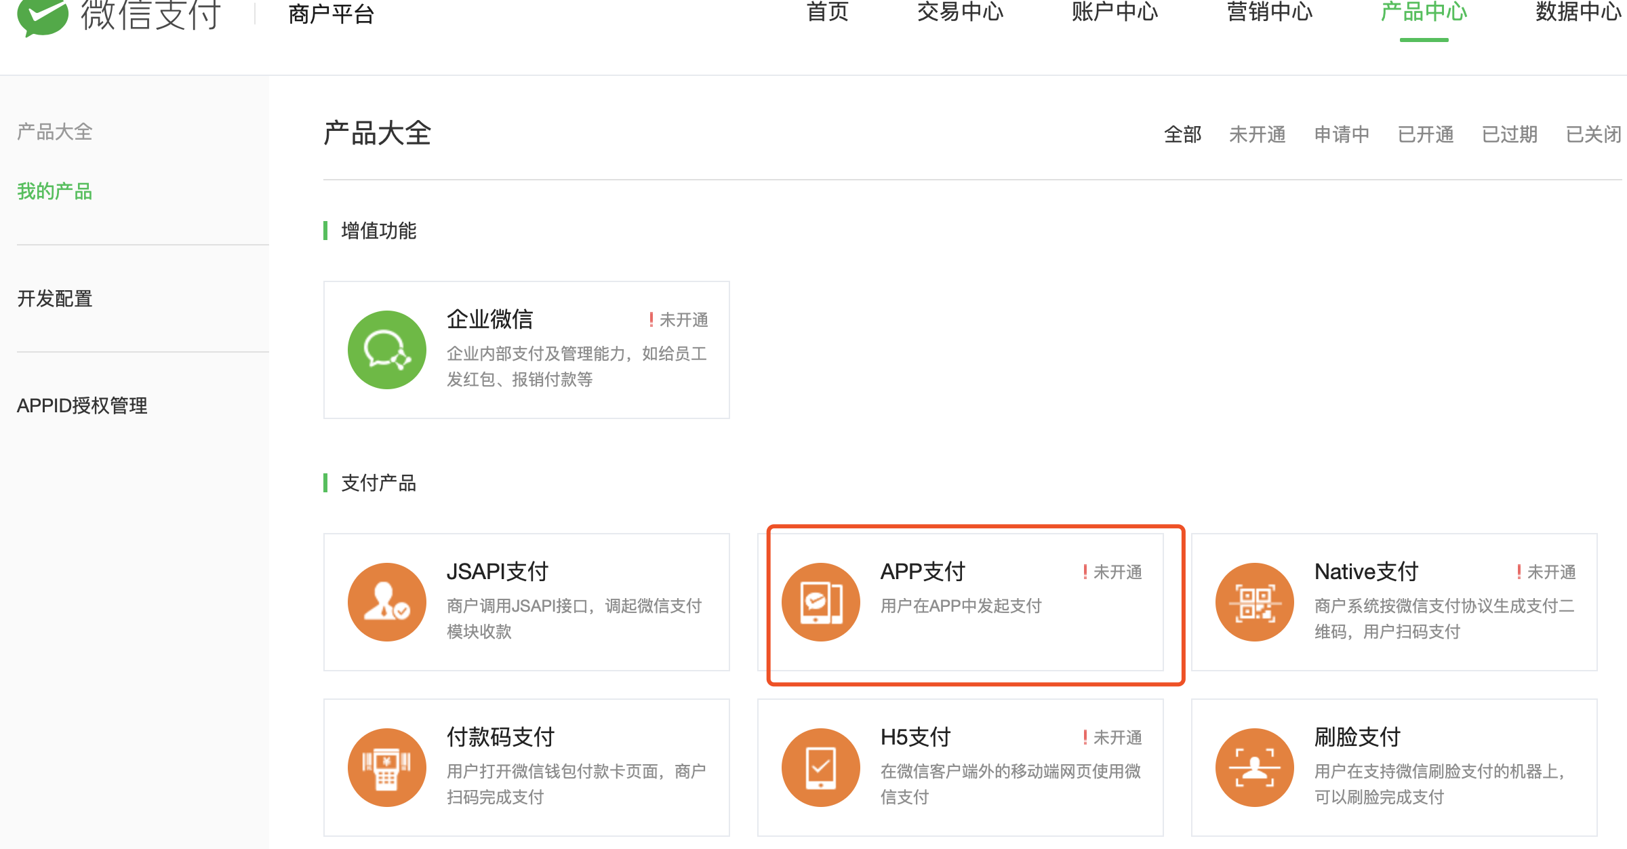Click the Native支付 QR code icon
Viewport: 1627px width, 849px height.
click(1254, 602)
